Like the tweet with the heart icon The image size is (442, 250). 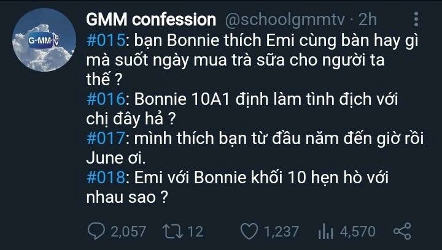coord(249,231)
